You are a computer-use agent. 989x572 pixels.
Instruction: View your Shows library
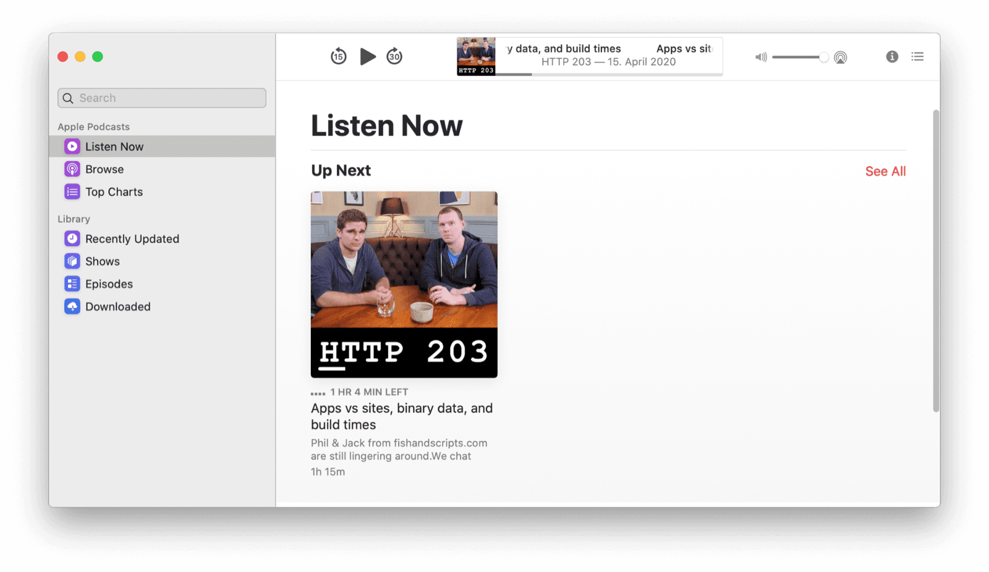click(x=102, y=261)
